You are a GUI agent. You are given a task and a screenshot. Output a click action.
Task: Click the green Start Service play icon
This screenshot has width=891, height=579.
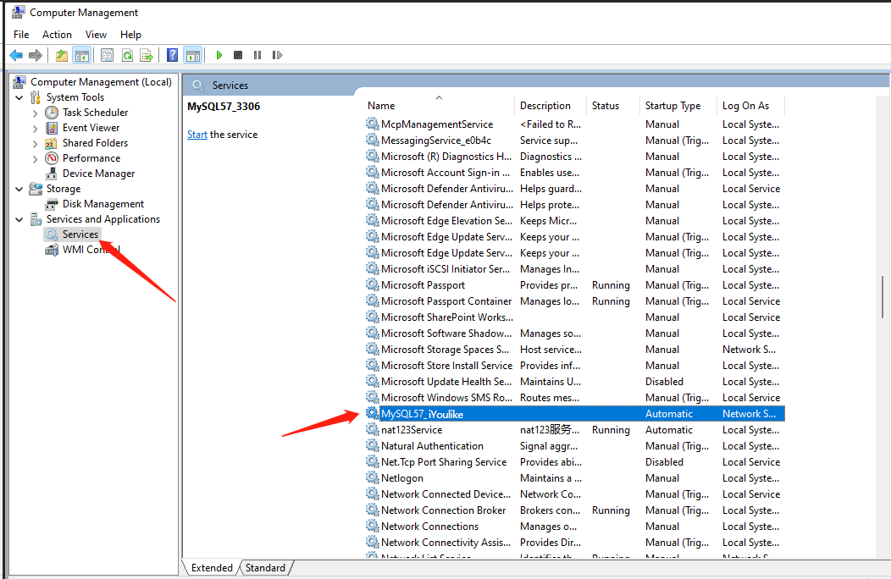pos(219,55)
